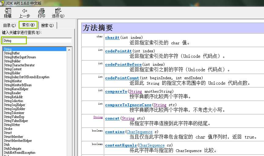Select StringSeqHolder in the index list
Screen dimensions: 264x156
(x=14, y=109)
